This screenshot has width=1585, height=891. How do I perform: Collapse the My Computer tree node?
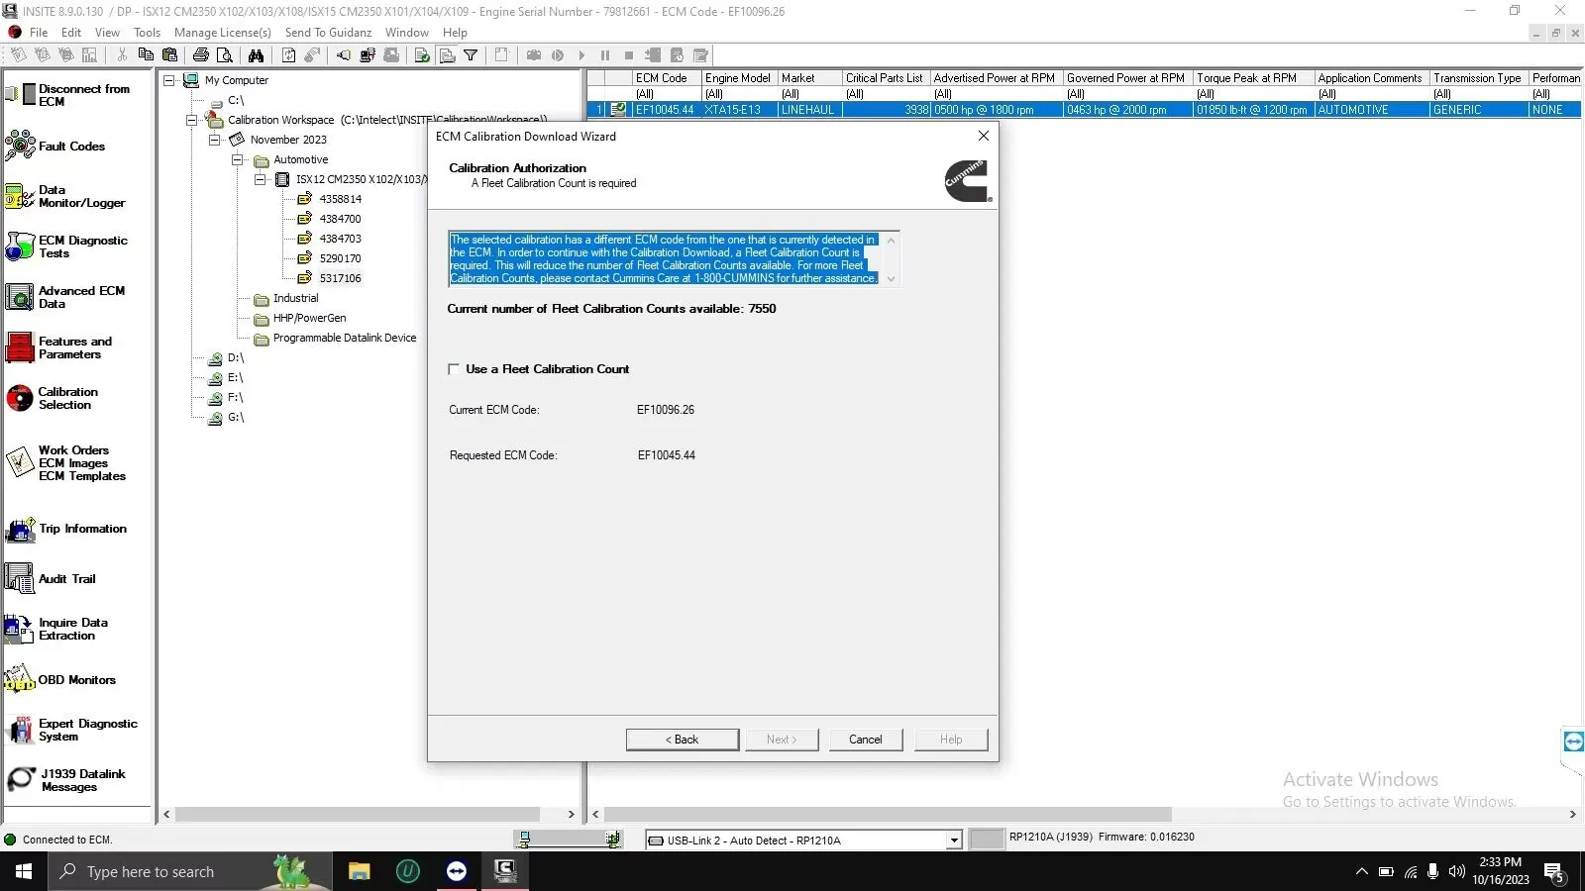169,80
